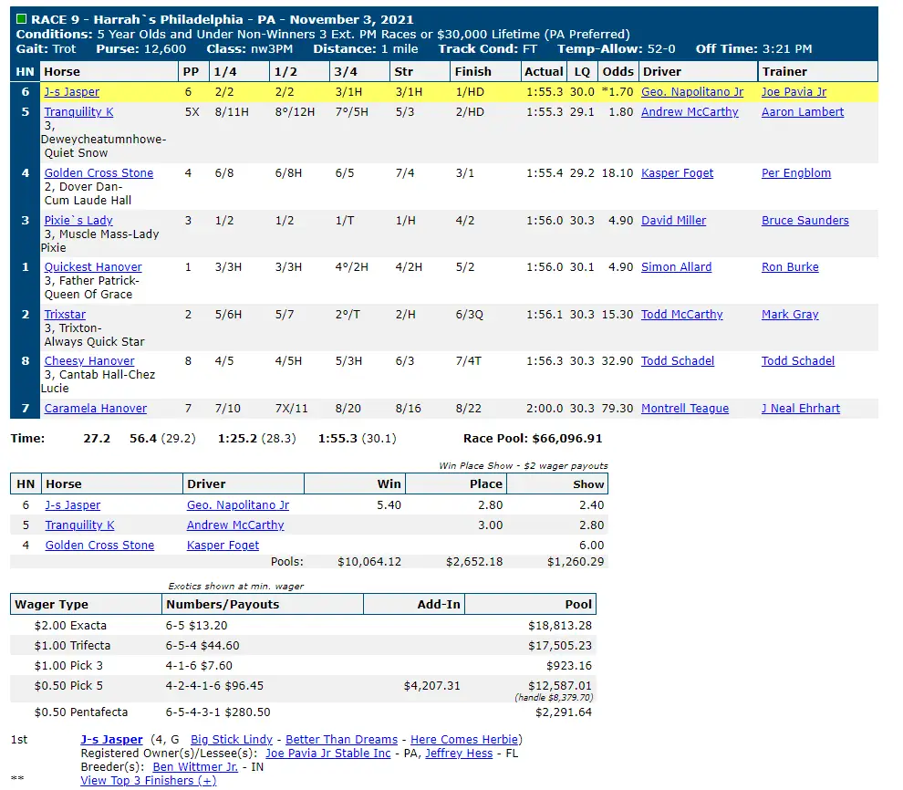This screenshot has width=903, height=790.
Task: Select the 1:25.2 three-quarter time
Action: (237, 439)
